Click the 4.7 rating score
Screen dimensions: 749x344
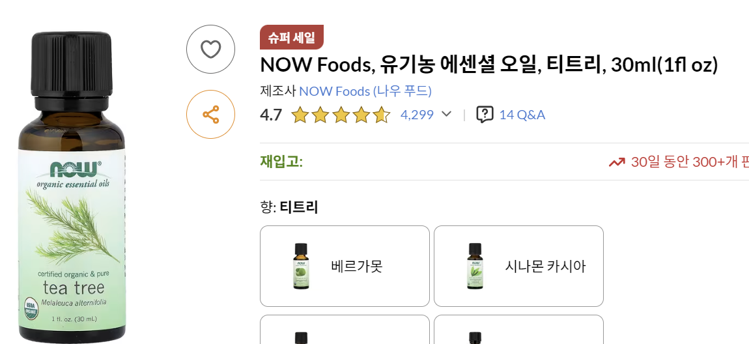click(271, 115)
